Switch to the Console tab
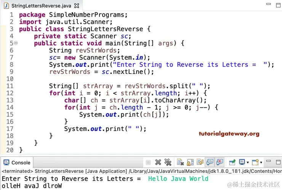Viewport: 282px width, 190px height. coord(17,163)
